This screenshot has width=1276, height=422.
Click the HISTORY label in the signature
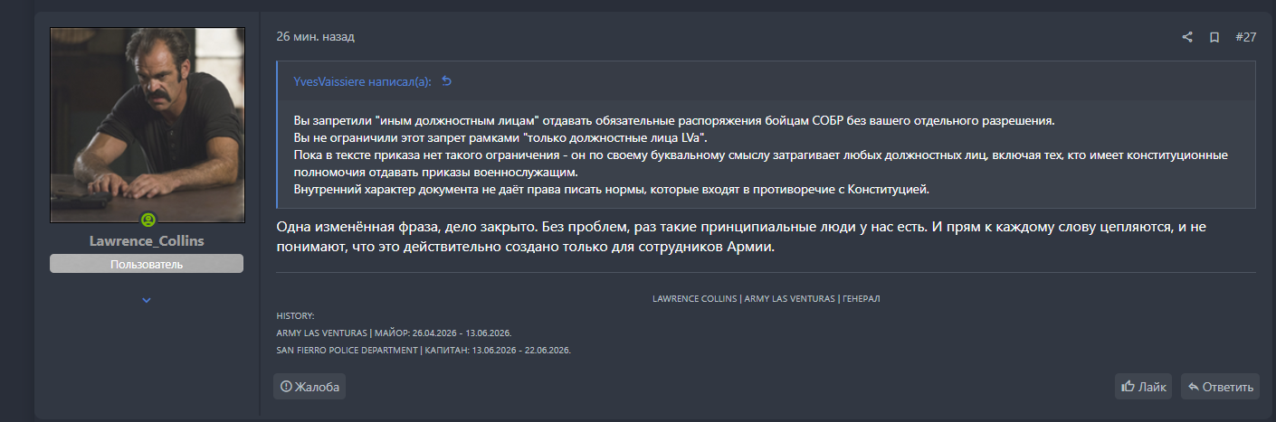coord(295,315)
